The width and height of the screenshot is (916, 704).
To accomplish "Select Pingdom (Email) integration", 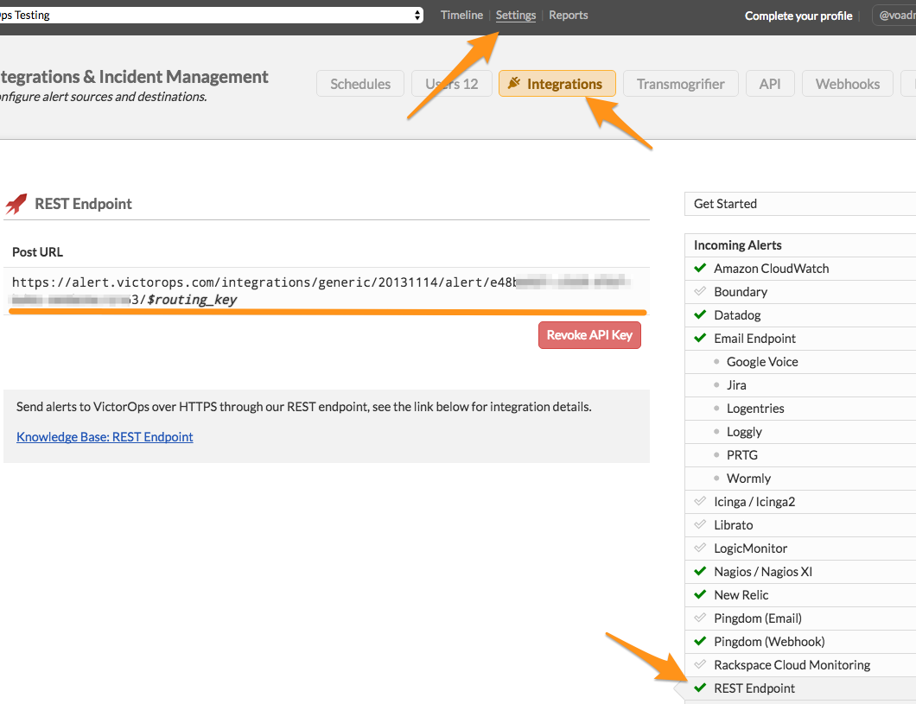I will [800, 618].
